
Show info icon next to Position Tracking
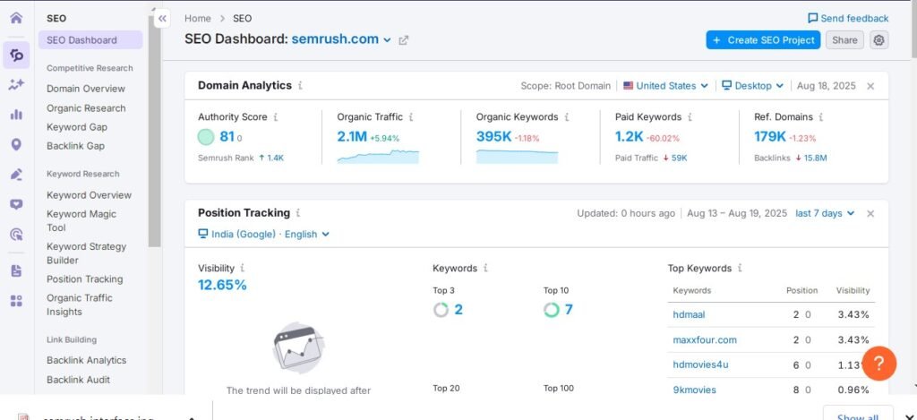(x=298, y=213)
